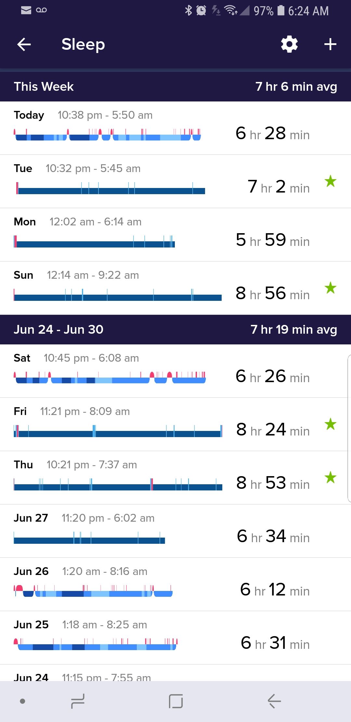Tap Sat sleep stages graph bar

(110, 378)
